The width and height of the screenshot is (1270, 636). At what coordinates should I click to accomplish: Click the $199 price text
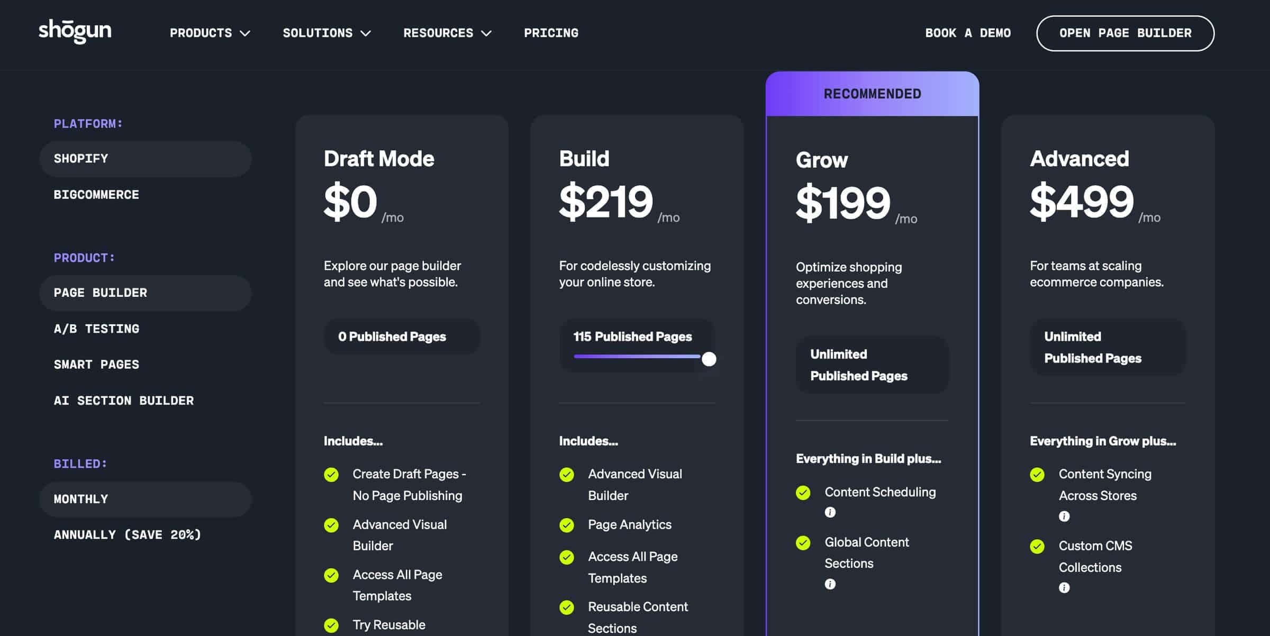coord(843,203)
